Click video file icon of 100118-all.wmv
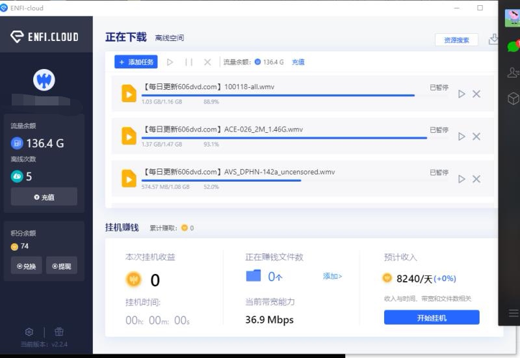520x358 pixels. pyautogui.click(x=129, y=94)
